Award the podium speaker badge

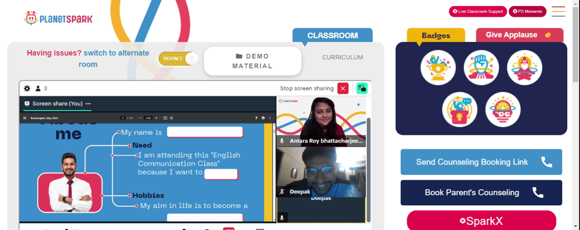click(460, 109)
